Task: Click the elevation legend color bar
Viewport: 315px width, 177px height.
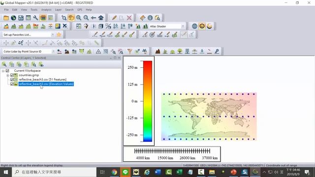Action: (148, 101)
